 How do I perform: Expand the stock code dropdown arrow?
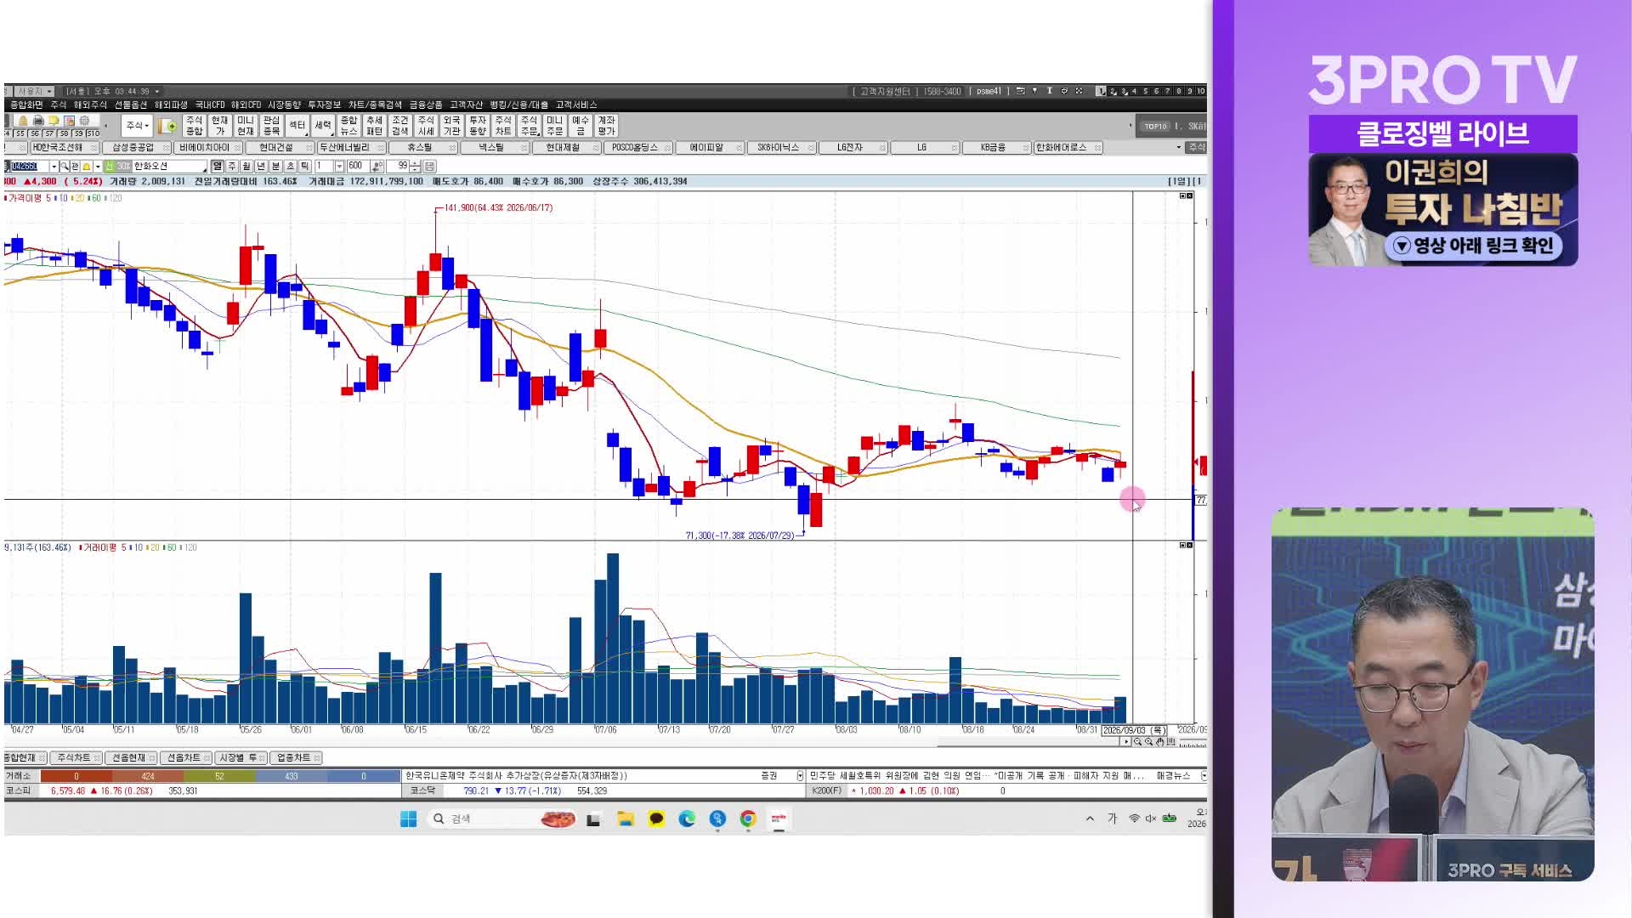click(54, 167)
